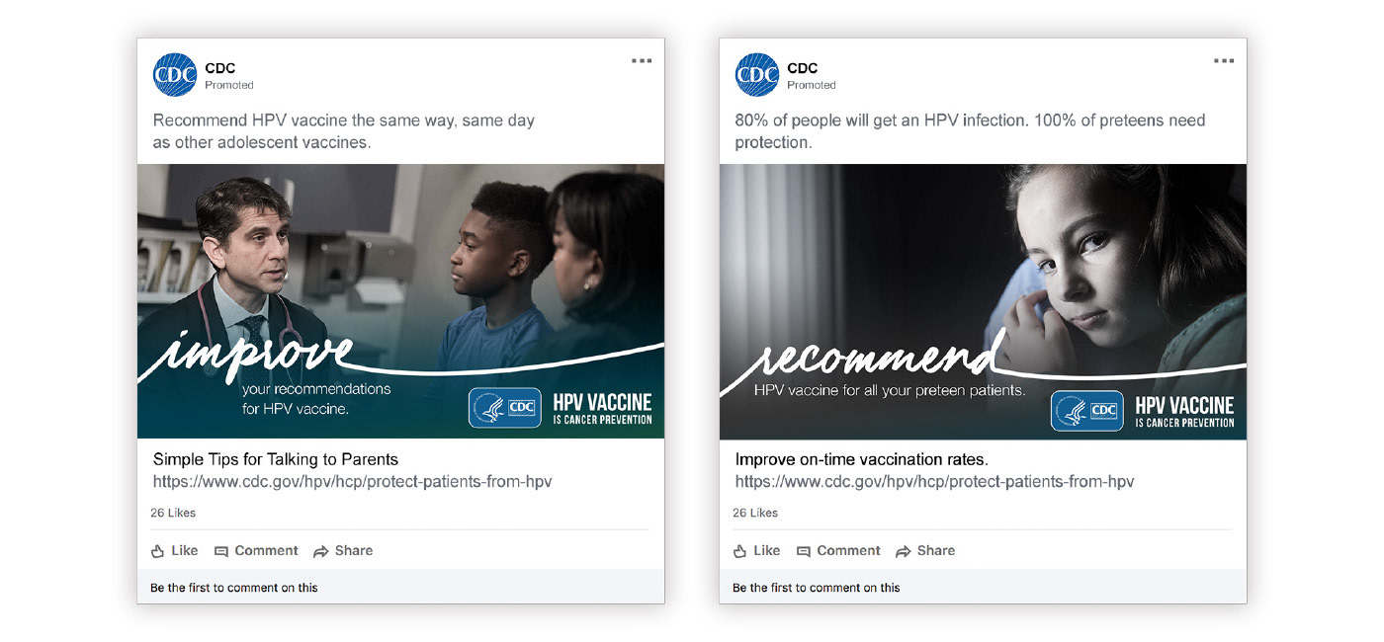Share the left HPV vaccine post

[x=343, y=551]
